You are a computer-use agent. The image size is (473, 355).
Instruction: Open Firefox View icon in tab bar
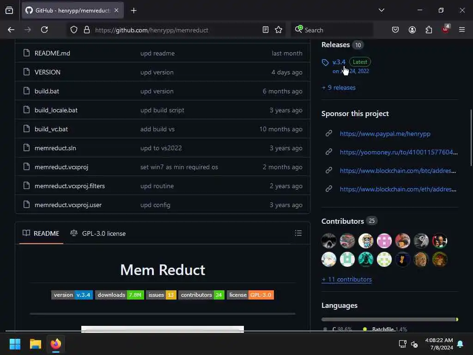tap(9, 10)
